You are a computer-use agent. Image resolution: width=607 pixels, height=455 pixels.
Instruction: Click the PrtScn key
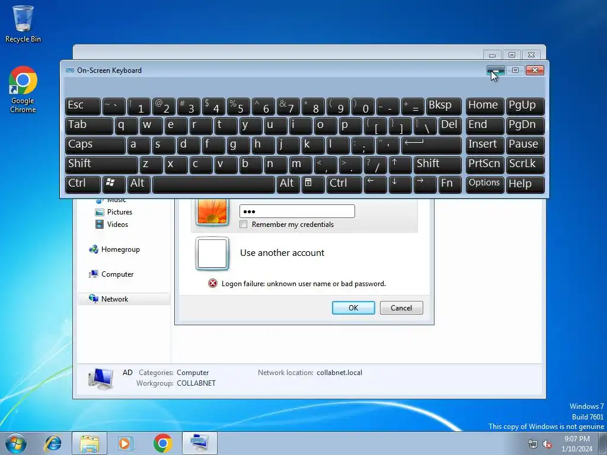485,165
